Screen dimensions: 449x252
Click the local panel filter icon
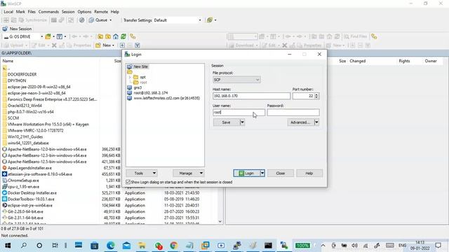point(59,36)
